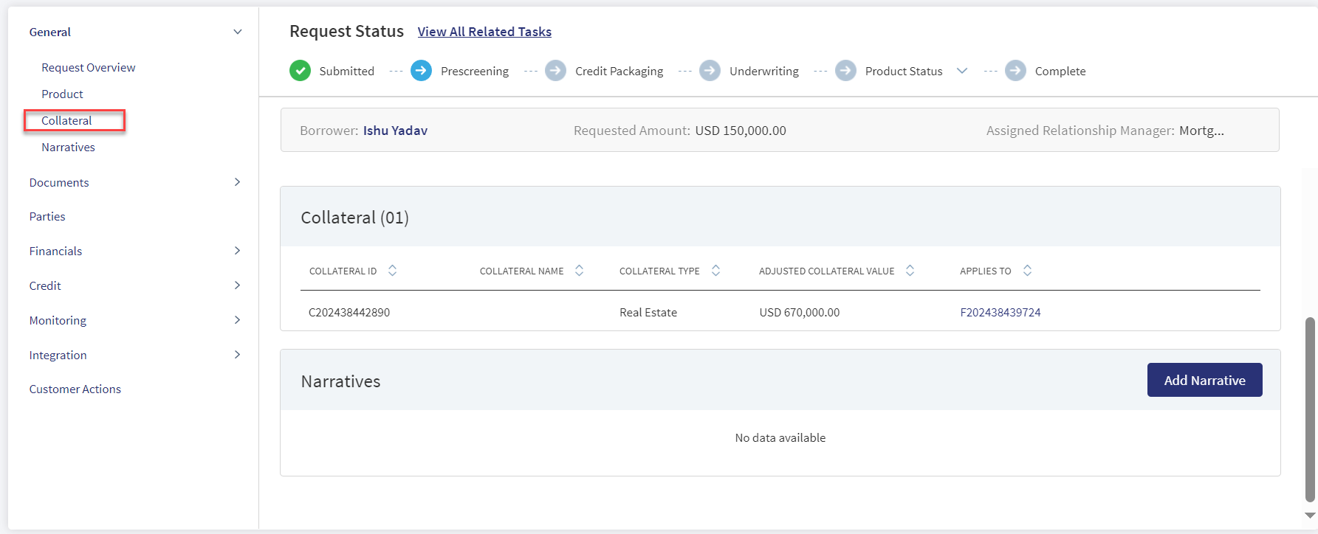Expand the Financials sidebar section
This screenshot has height=534, width=1318.
(x=237, y=251)
